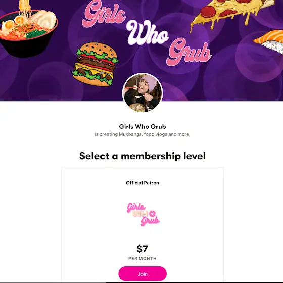Viewport: 283px width, 283px height.
Task: Click the 'is creating Mukbangs' tagline
Action: [x=143, y=134]
